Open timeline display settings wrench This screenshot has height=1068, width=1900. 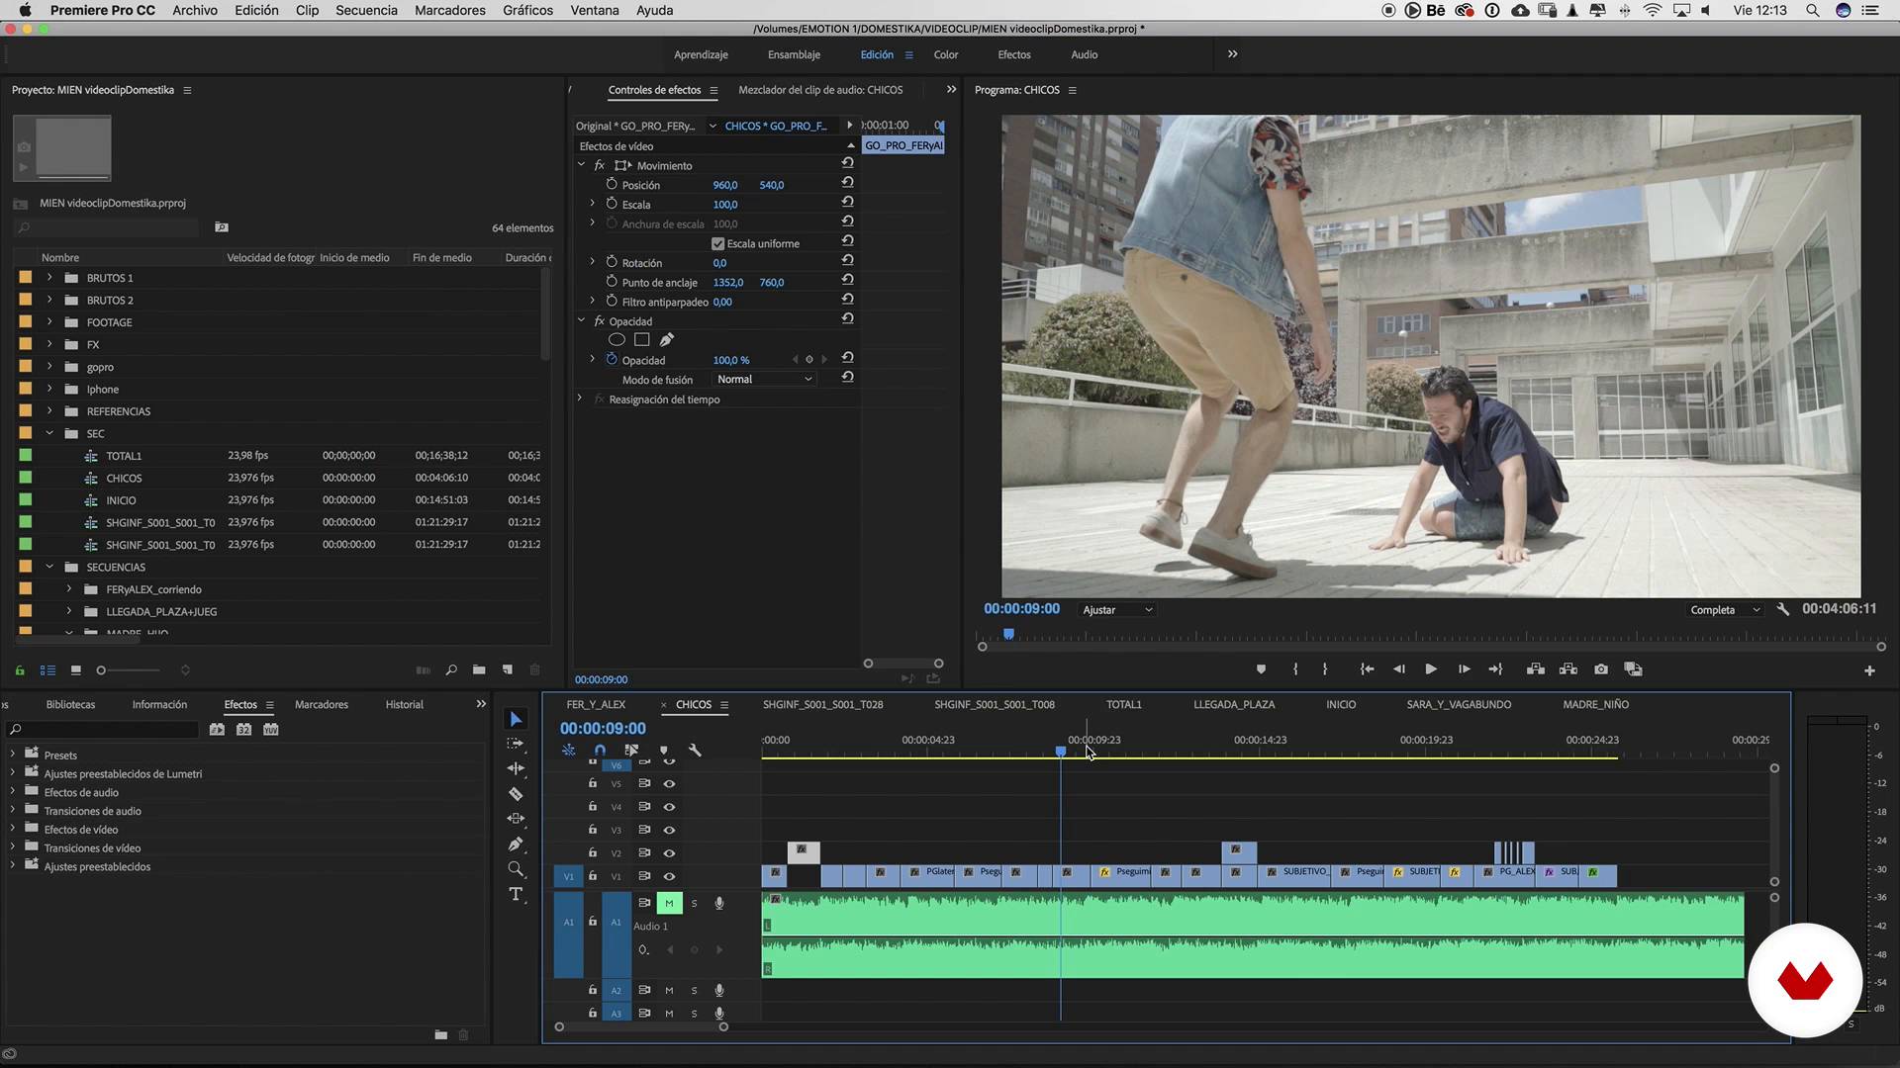pos(695,751)
